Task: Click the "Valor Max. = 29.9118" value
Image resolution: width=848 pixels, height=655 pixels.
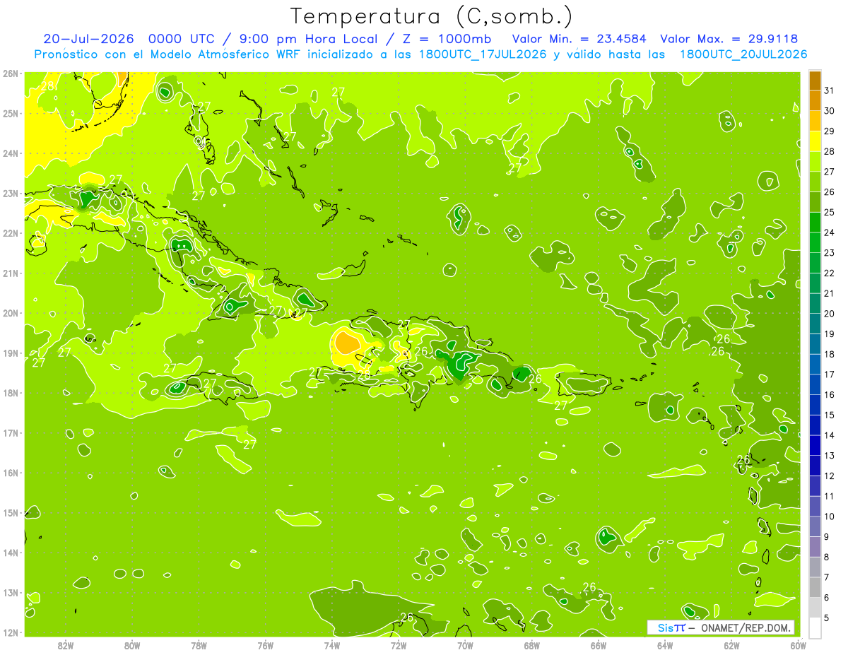Action: click(x=729, y=39)
